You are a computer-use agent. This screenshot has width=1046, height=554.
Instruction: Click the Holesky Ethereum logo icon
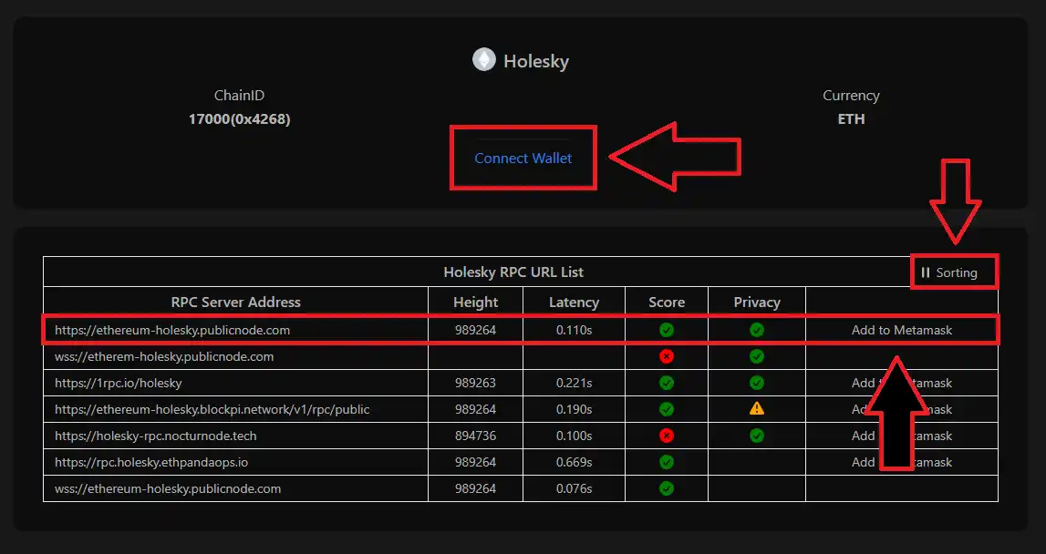point(483,60)
